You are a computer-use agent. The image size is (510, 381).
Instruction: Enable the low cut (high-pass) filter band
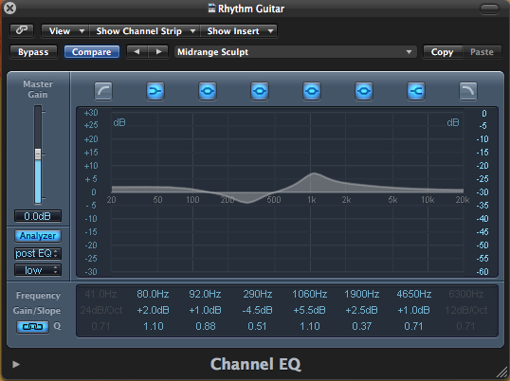(103, 91)
